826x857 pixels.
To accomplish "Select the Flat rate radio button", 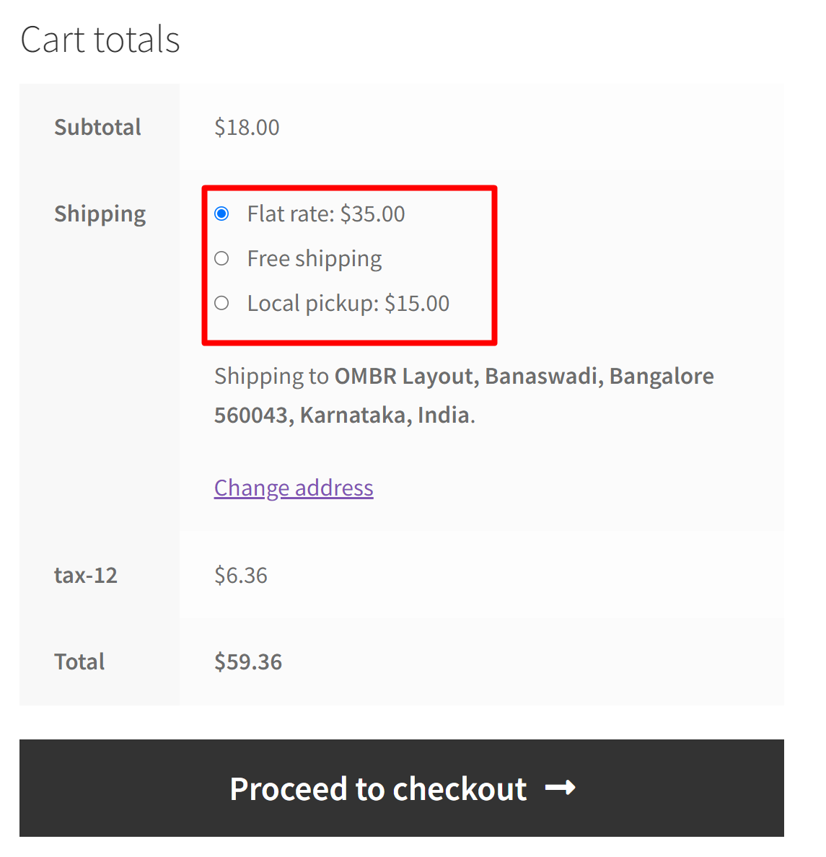I will pyautogui.click(x=222, y=214).
